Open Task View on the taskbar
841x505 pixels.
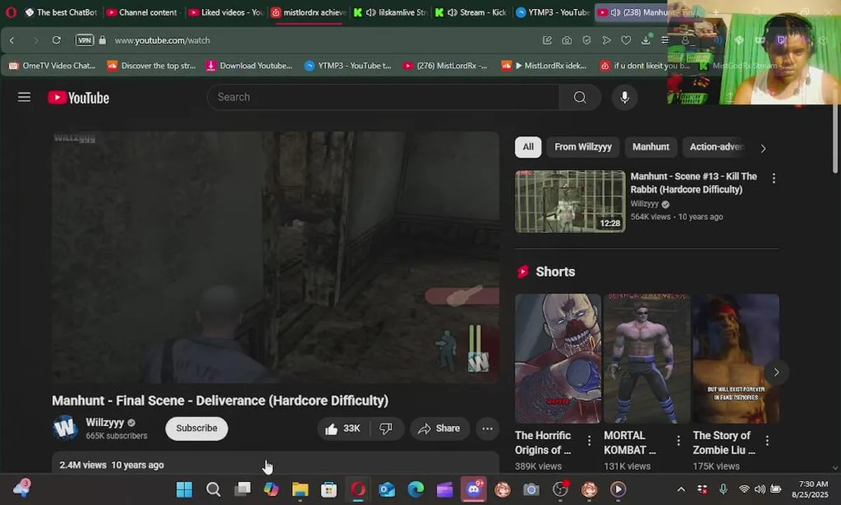tap(242, 489)
